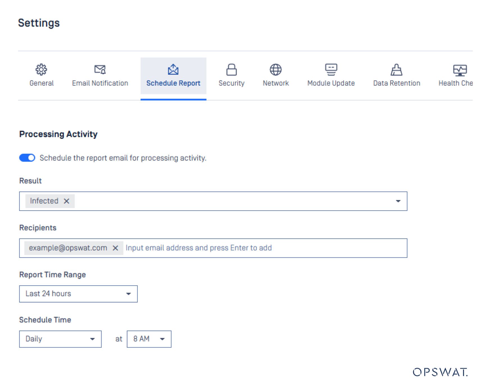Click the Schedule Report envelope icon
This screenshot has height=392, width=481.
coord(173,69)
